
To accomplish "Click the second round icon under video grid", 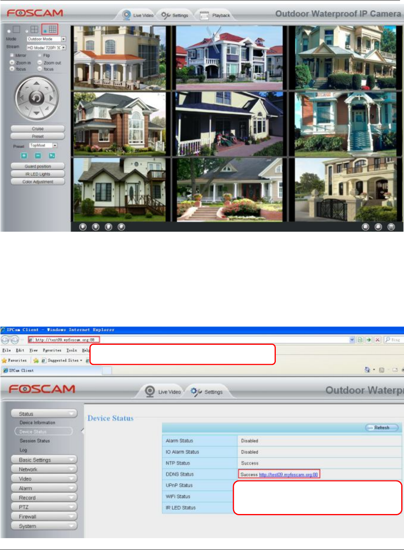I will [x=96, y=227].
